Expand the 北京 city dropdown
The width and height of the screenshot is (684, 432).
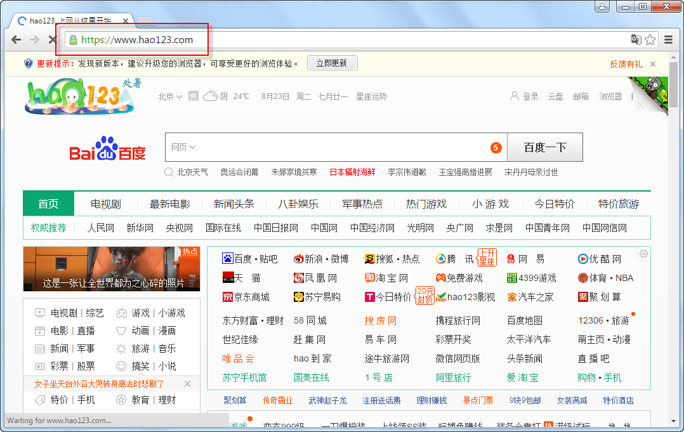[170, 97]
